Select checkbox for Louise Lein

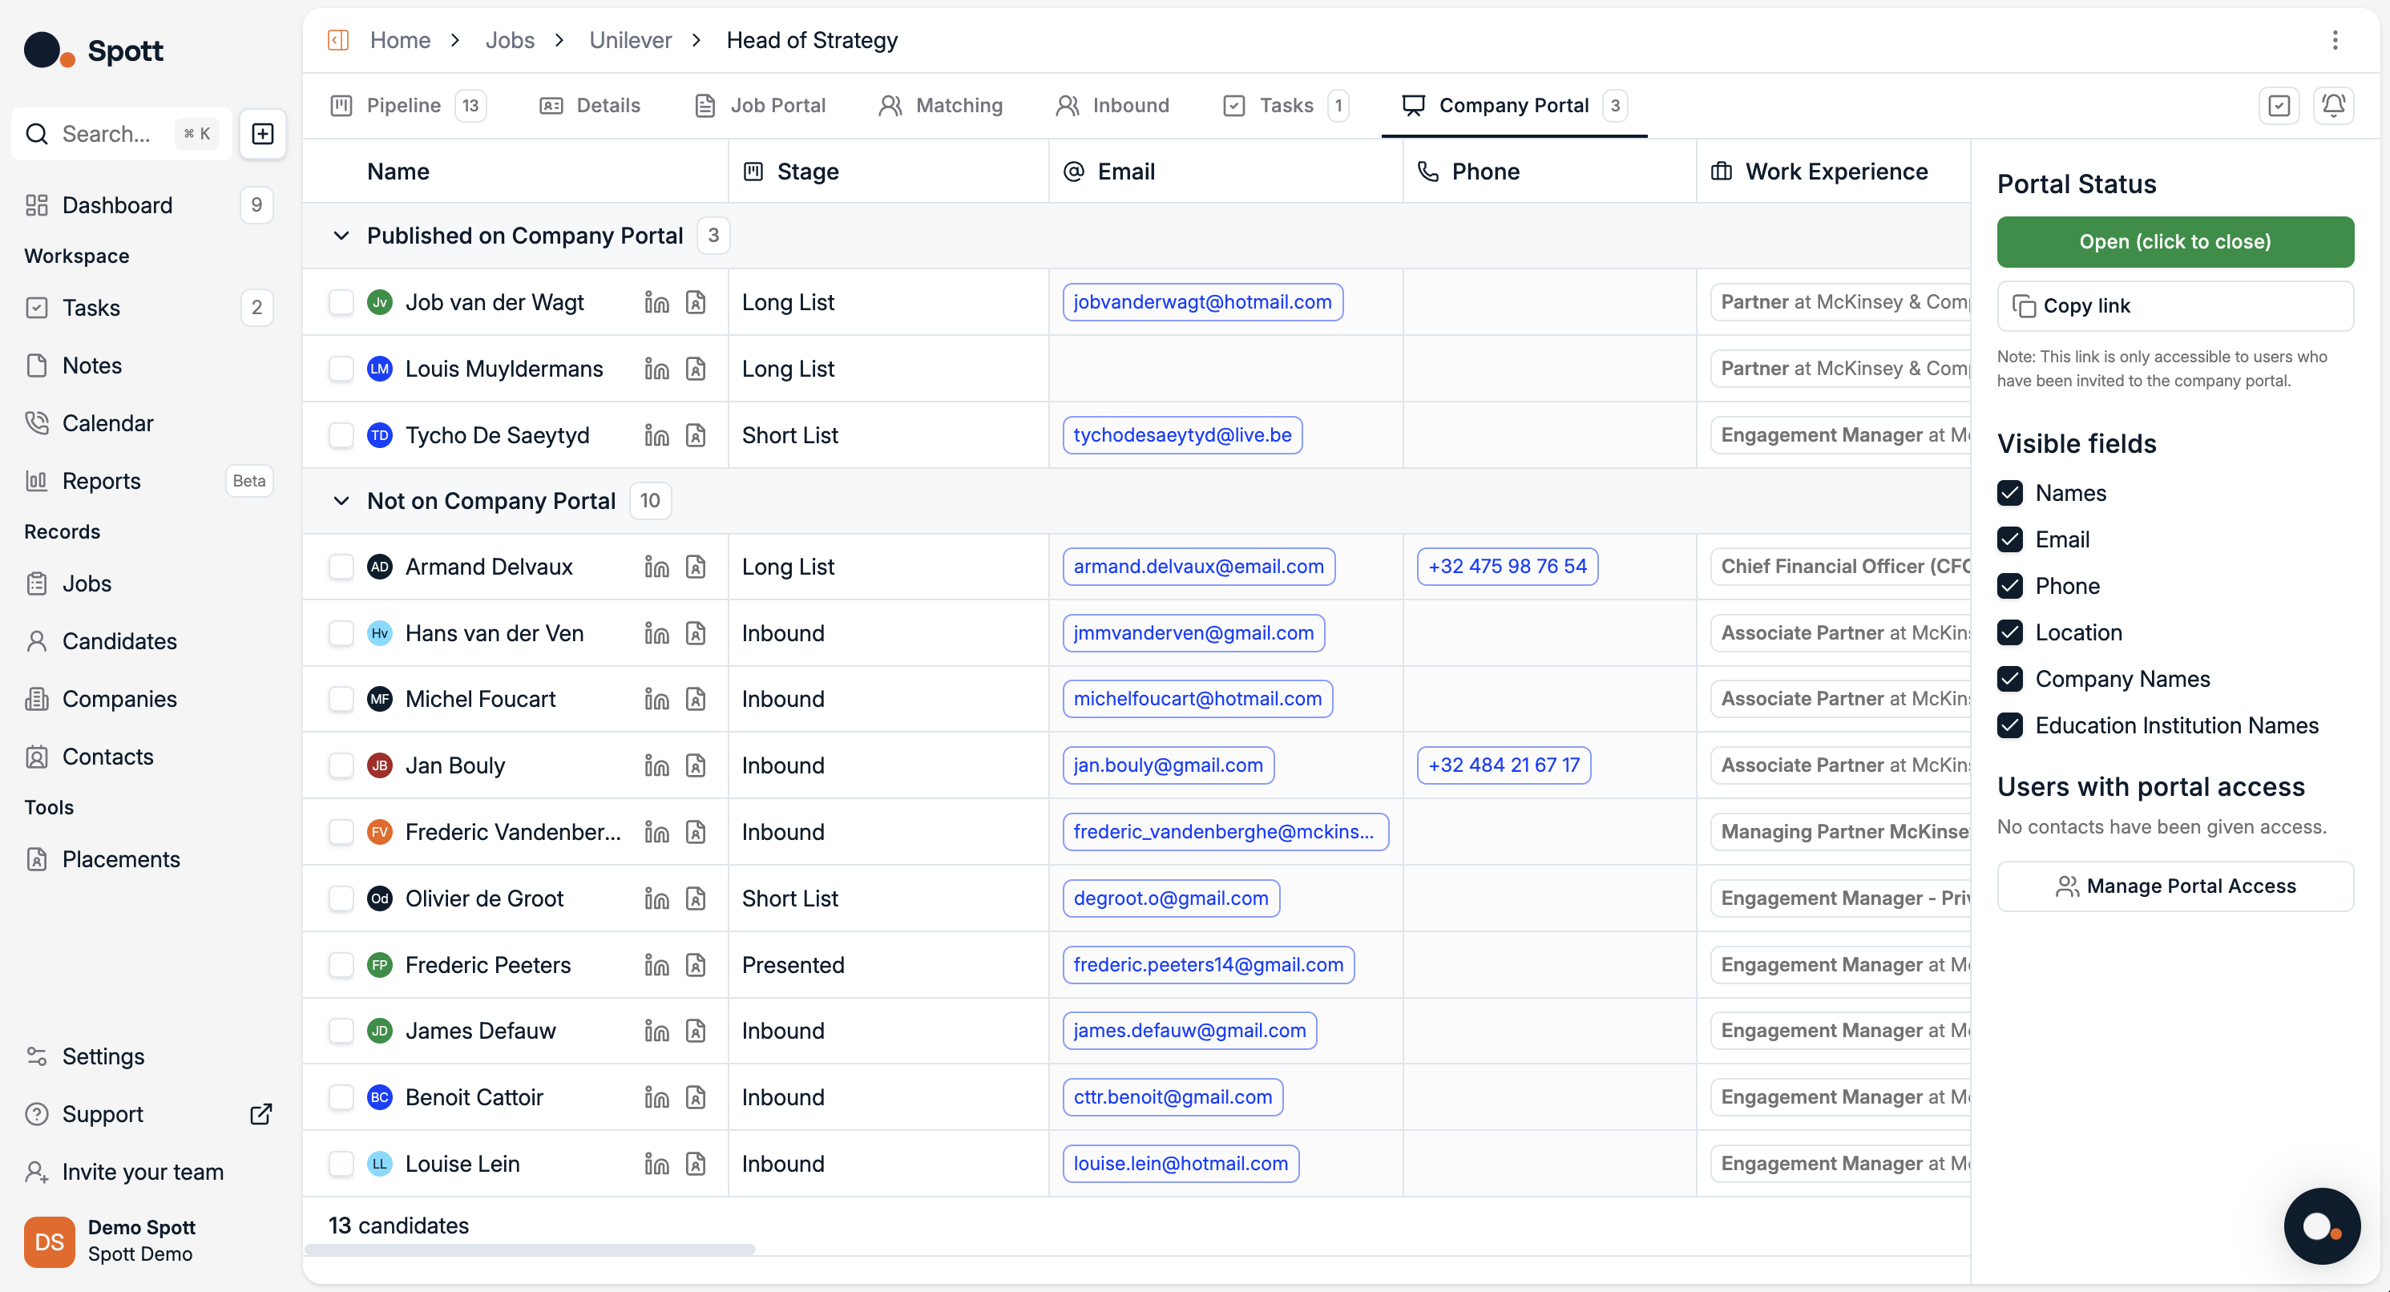point(341,1164)
